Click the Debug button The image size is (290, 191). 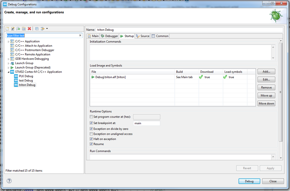tap(249, 181)
